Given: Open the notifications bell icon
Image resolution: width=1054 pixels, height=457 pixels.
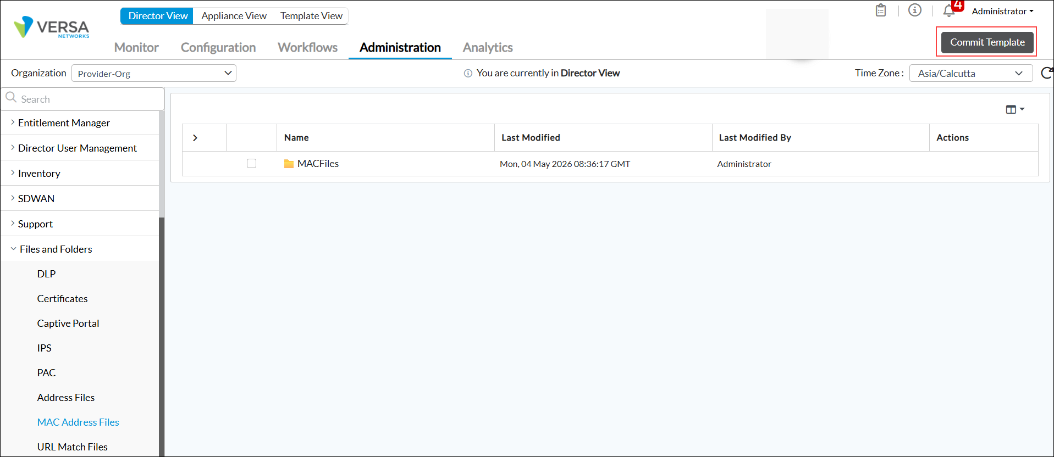Looking at the screenshot, I should [x=949, y=11].
